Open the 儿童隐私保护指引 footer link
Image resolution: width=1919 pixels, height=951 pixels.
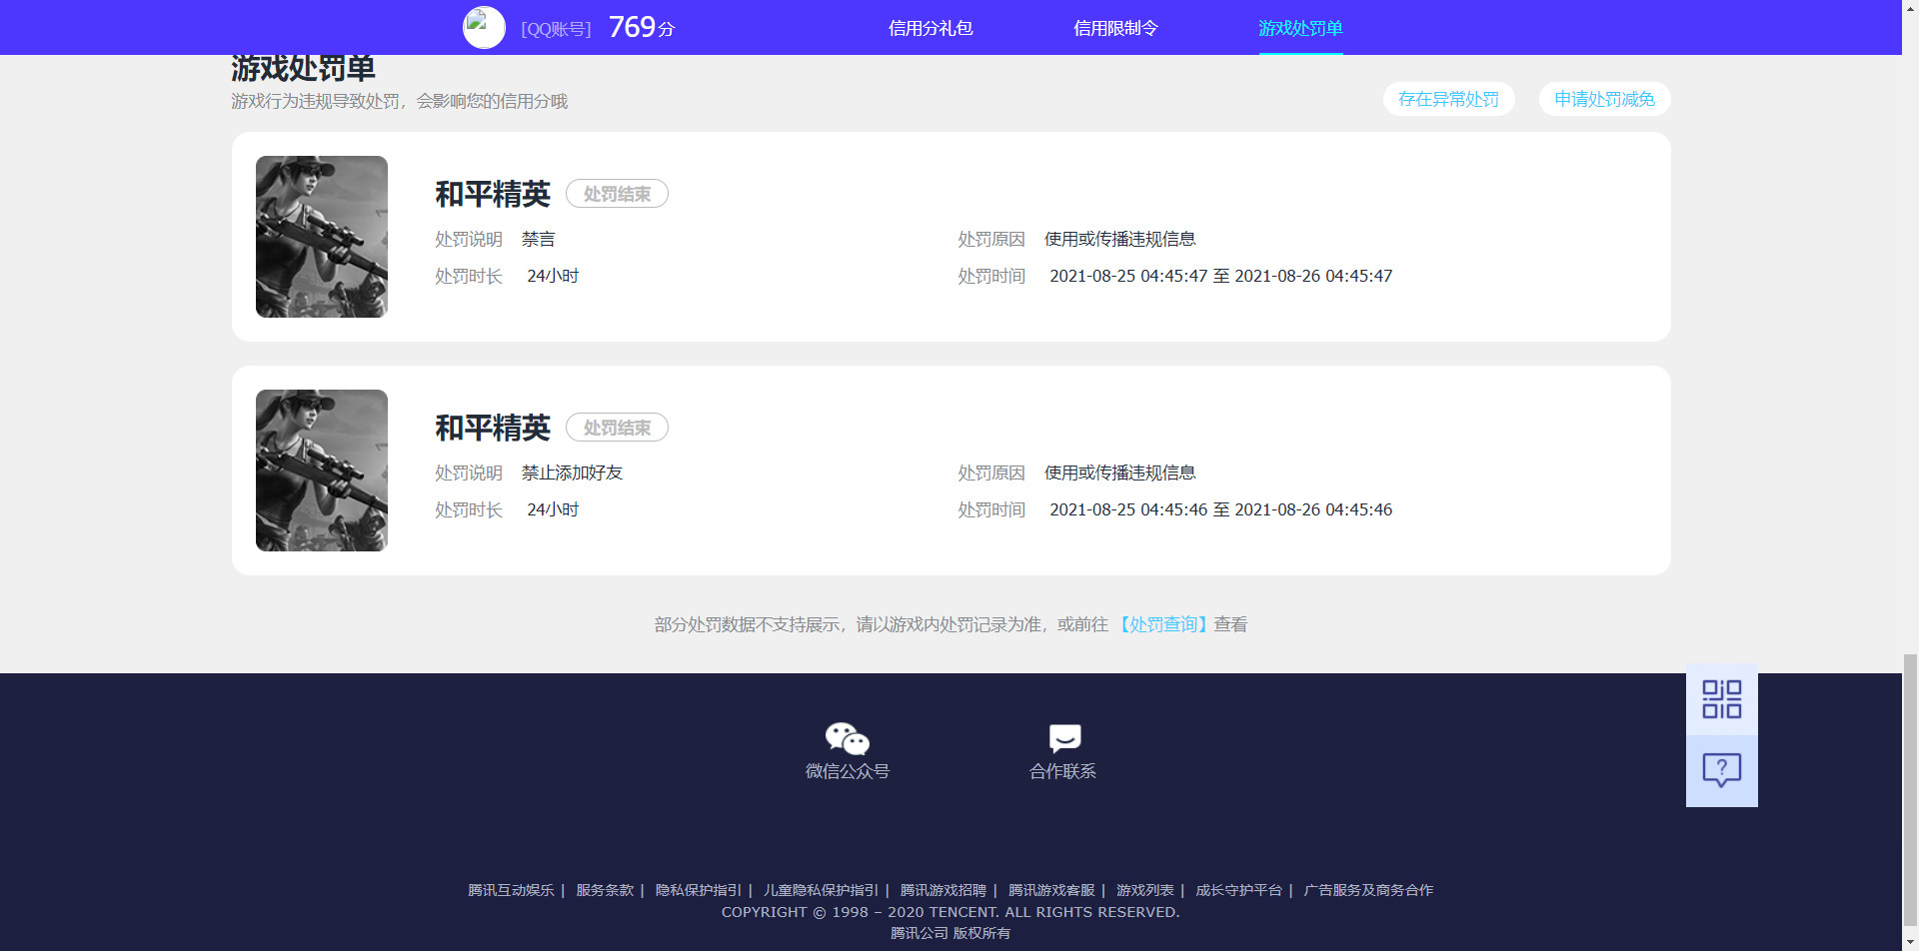(821, 890)
